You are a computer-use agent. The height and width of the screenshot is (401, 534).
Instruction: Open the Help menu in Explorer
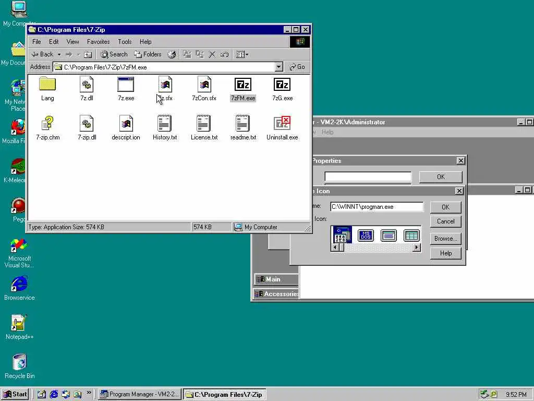pyautogui.click(x=145, y=42)
